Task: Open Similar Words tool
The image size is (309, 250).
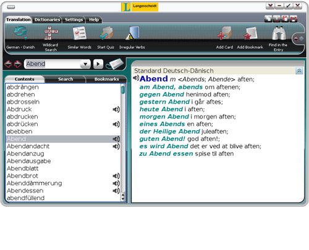Action: (x=79, y=33)
